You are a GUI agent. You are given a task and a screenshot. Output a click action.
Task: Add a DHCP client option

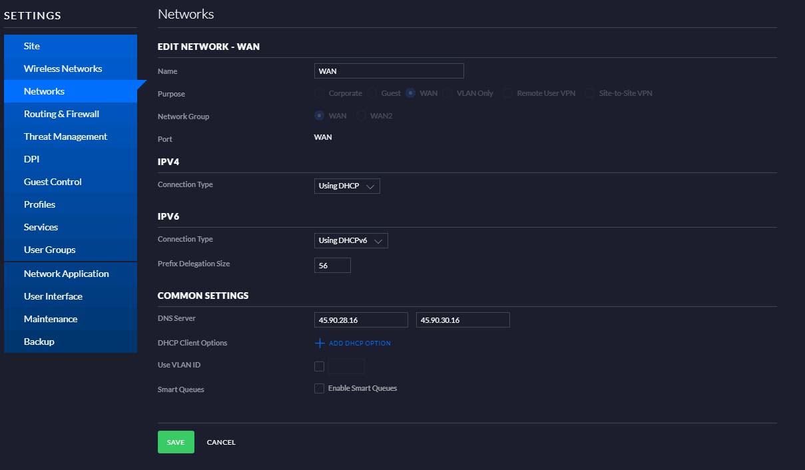coord(353,344)
